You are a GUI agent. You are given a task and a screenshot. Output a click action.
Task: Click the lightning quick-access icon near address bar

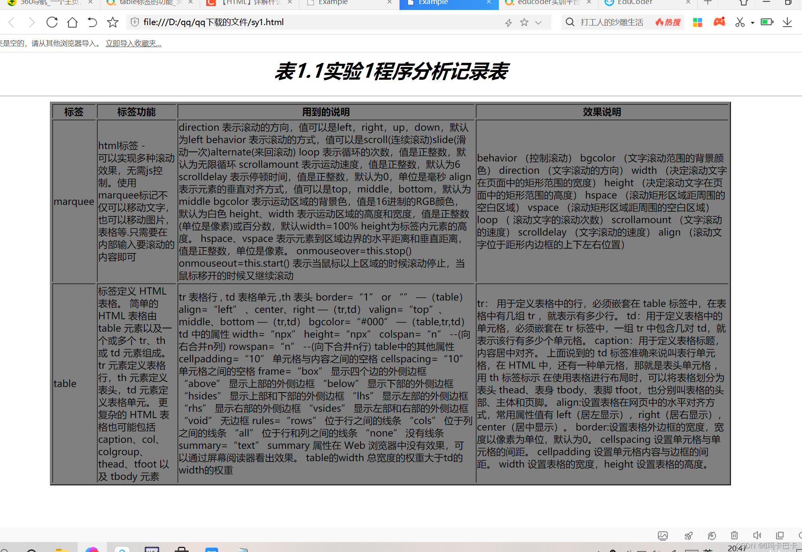[x=508, y=22]
